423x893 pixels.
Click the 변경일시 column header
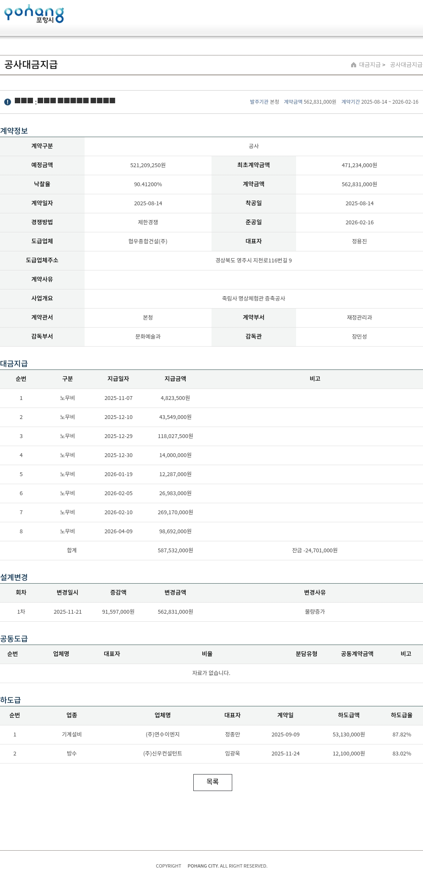point(67,593)
